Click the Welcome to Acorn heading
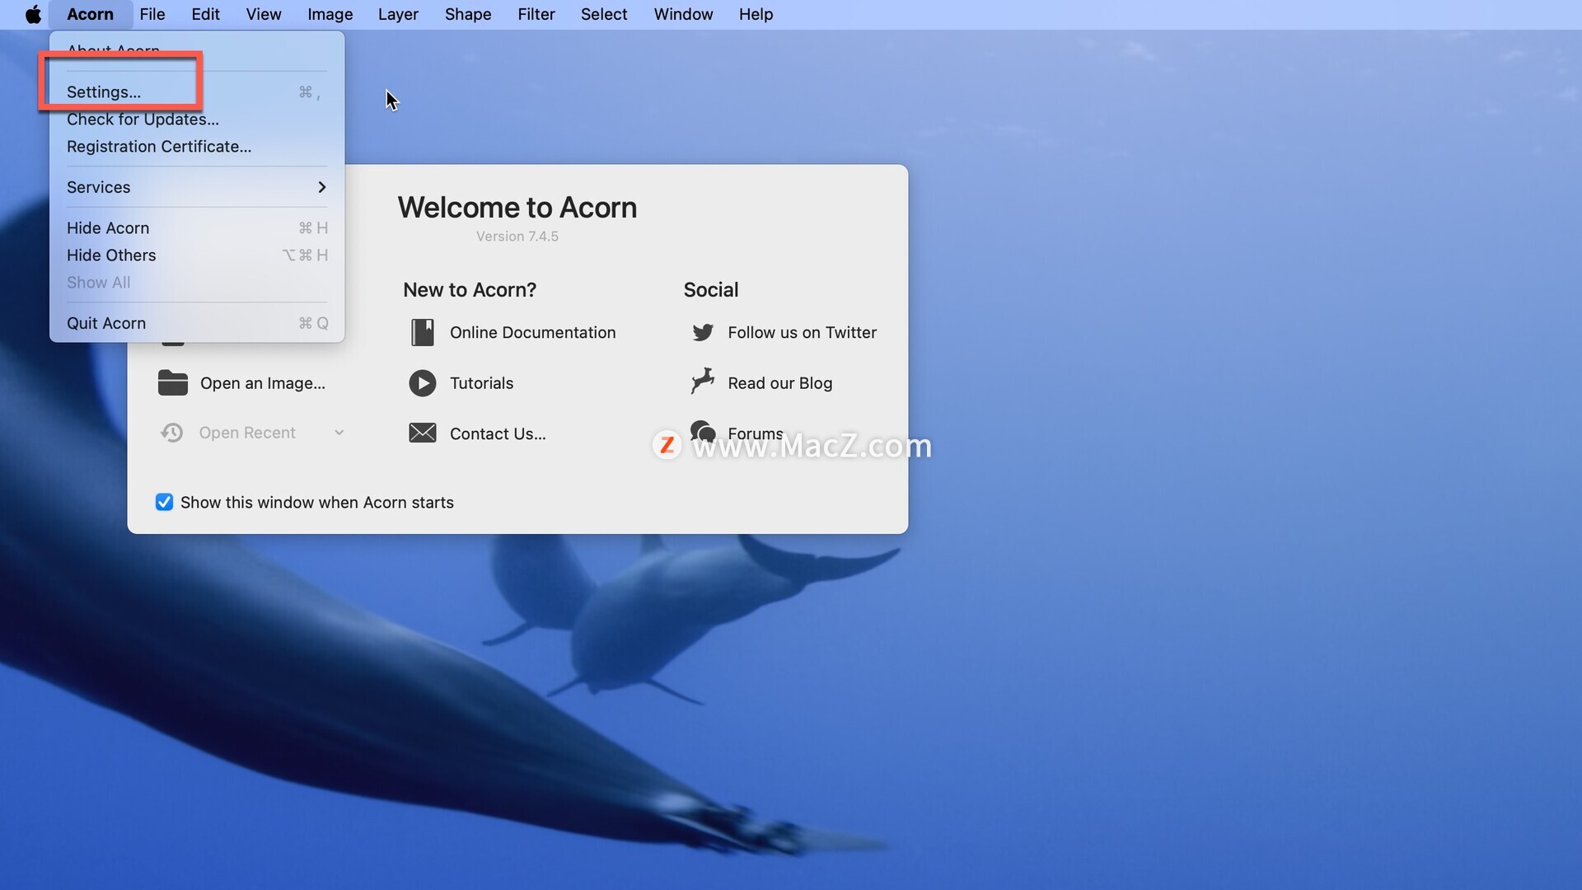Viewport: 1582px width, 890px height. pos(517,207)
